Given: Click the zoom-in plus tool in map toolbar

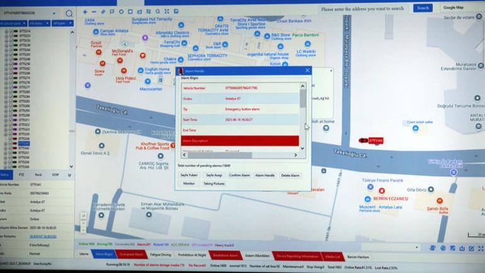Looking at the screenshot, I should click(x=85, y=12).
